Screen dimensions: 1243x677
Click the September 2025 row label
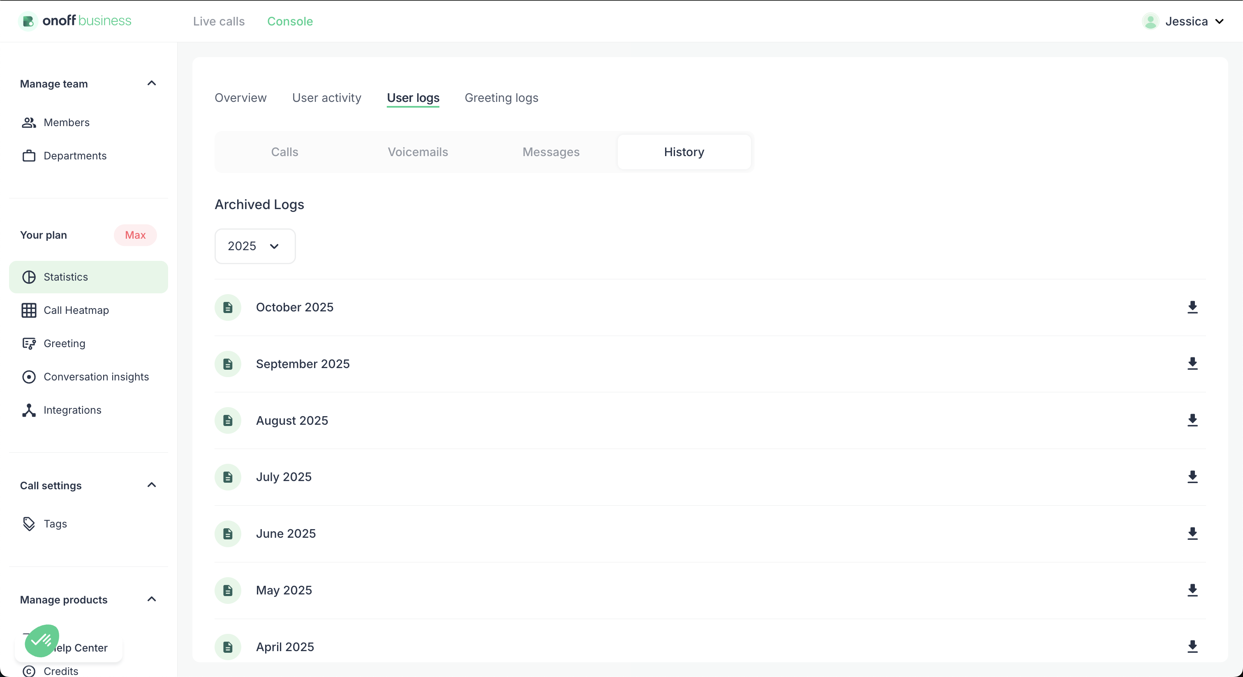pyautogui.click(x=303, y=364)
